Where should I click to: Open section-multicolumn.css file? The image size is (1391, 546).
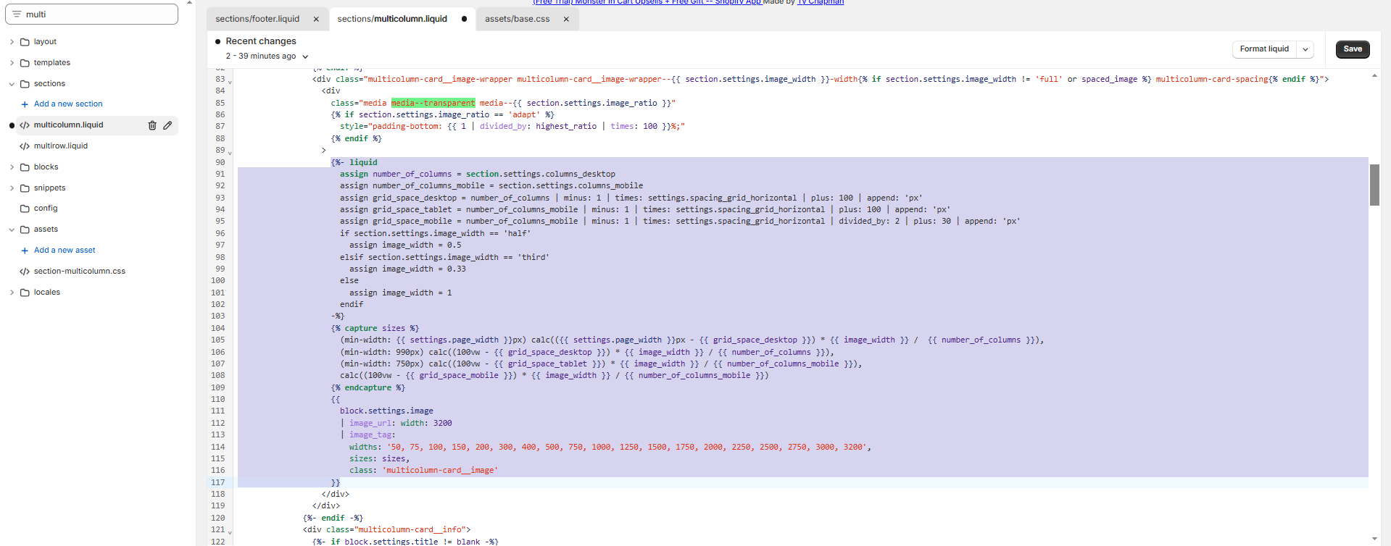point(80,272)
